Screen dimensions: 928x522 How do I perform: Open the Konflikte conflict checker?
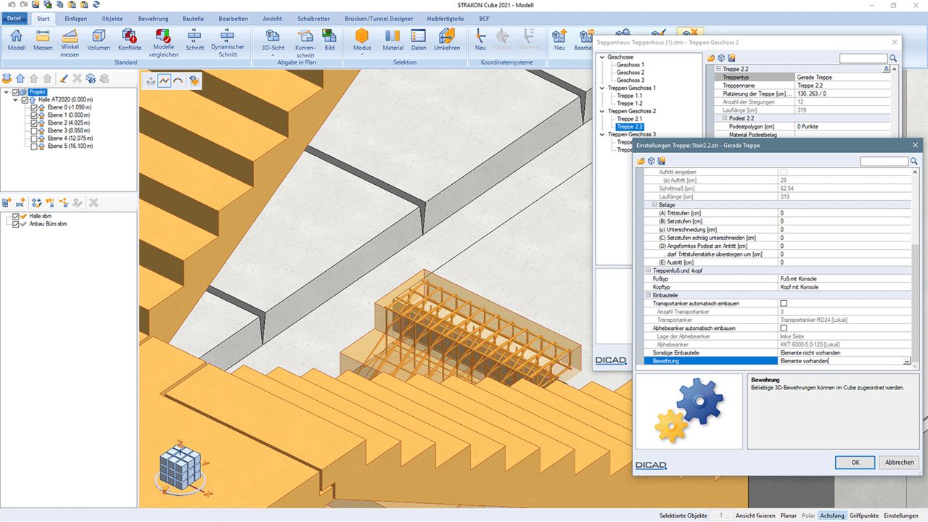(130, 40)
